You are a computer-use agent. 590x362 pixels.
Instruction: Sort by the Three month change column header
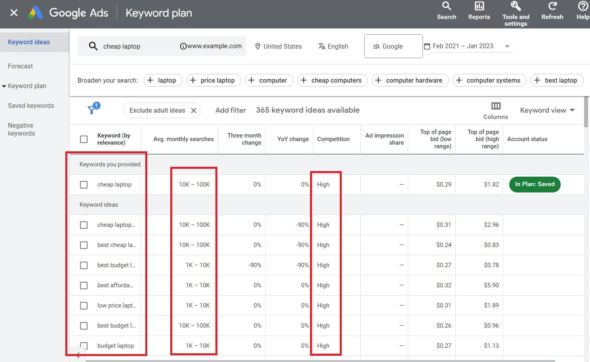244,139
